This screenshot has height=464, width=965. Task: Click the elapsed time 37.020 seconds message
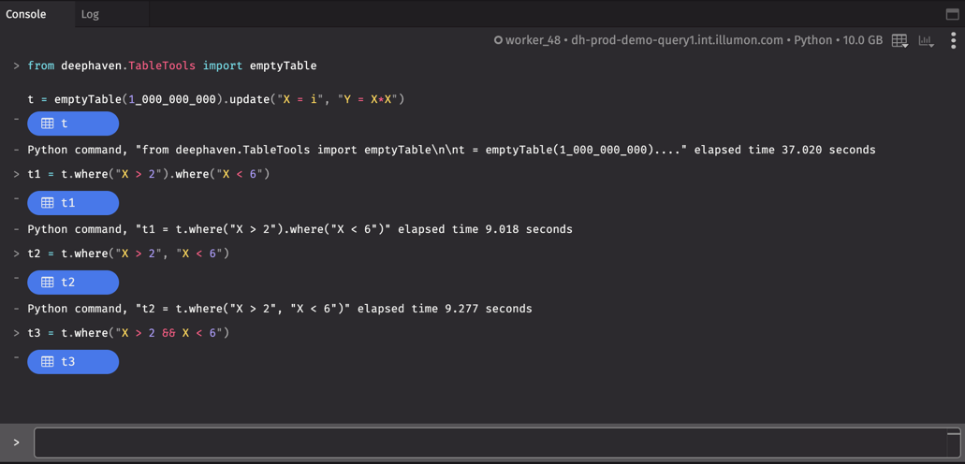click(451, 150)
